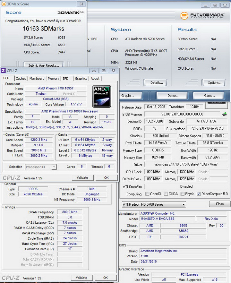Click OK in the lower CPU-Z window
231x283 pixels.
(x=106, y=278)
